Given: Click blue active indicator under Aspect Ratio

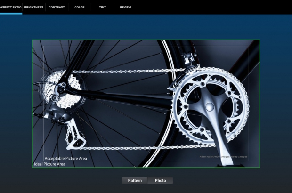Looking at the screenshot, I should pyautogui.click(x=11, y=14).
